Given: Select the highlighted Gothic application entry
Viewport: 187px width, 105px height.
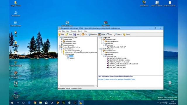Looking at the screenshot, I should coord(71,56).
